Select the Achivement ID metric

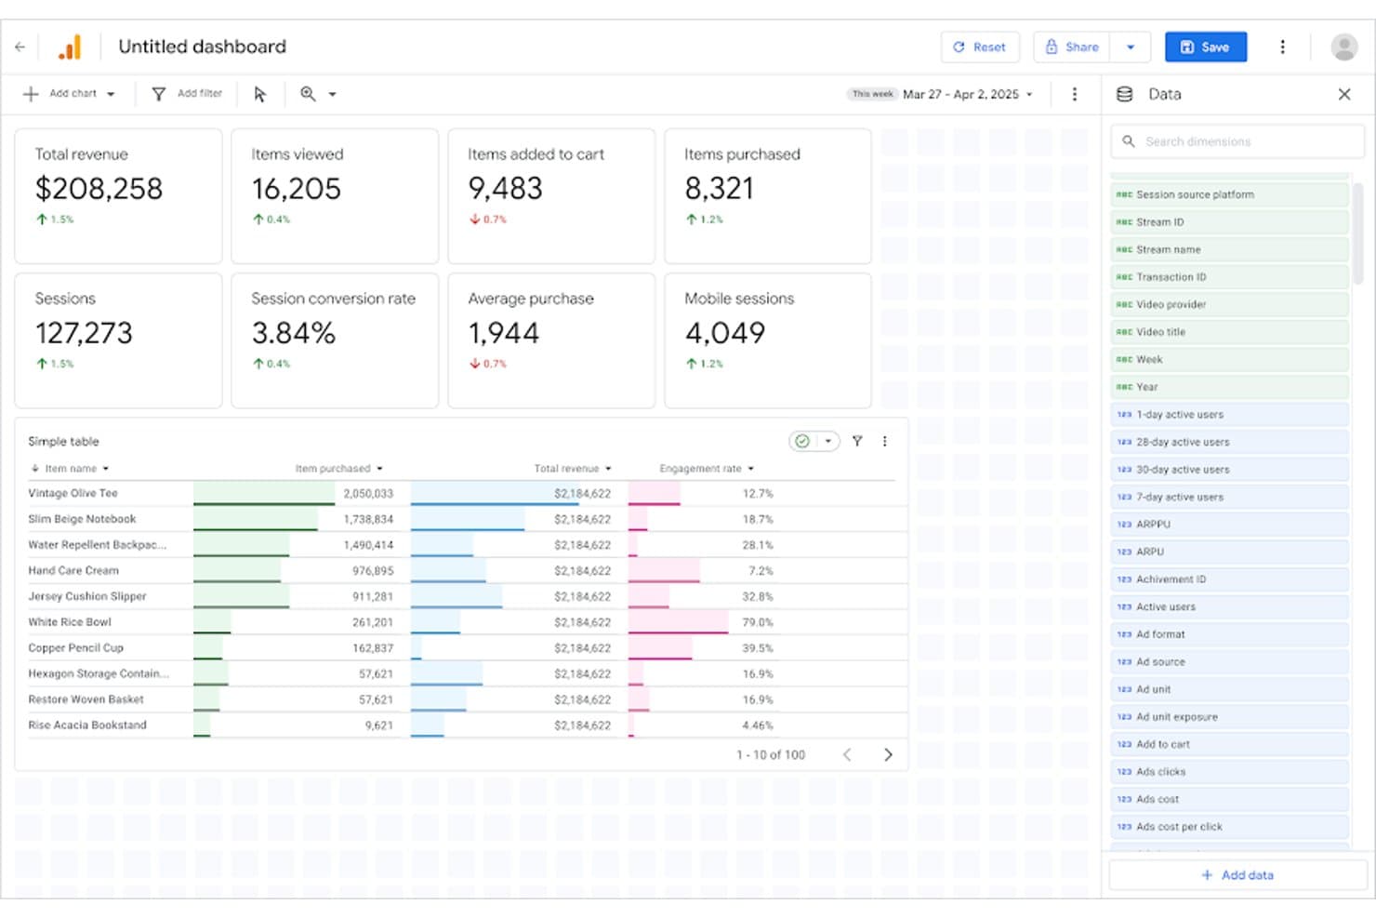click(x=1230, y=579)
